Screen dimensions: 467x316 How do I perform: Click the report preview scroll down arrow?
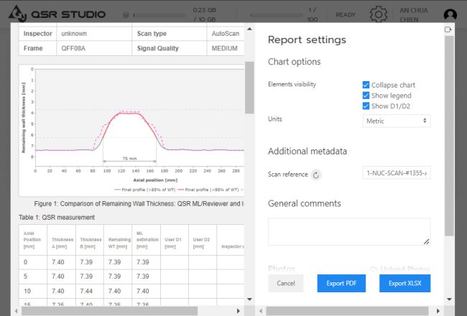tap(249, 299)
